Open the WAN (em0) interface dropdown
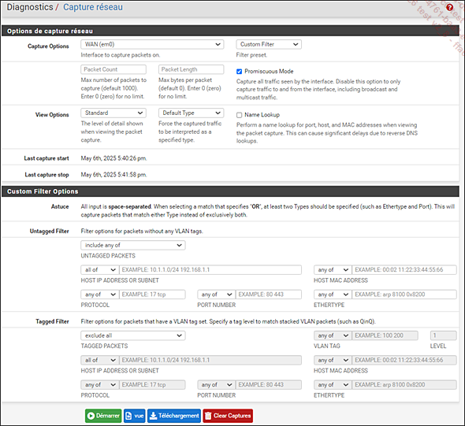465x426 pixels. coord(152,44)
